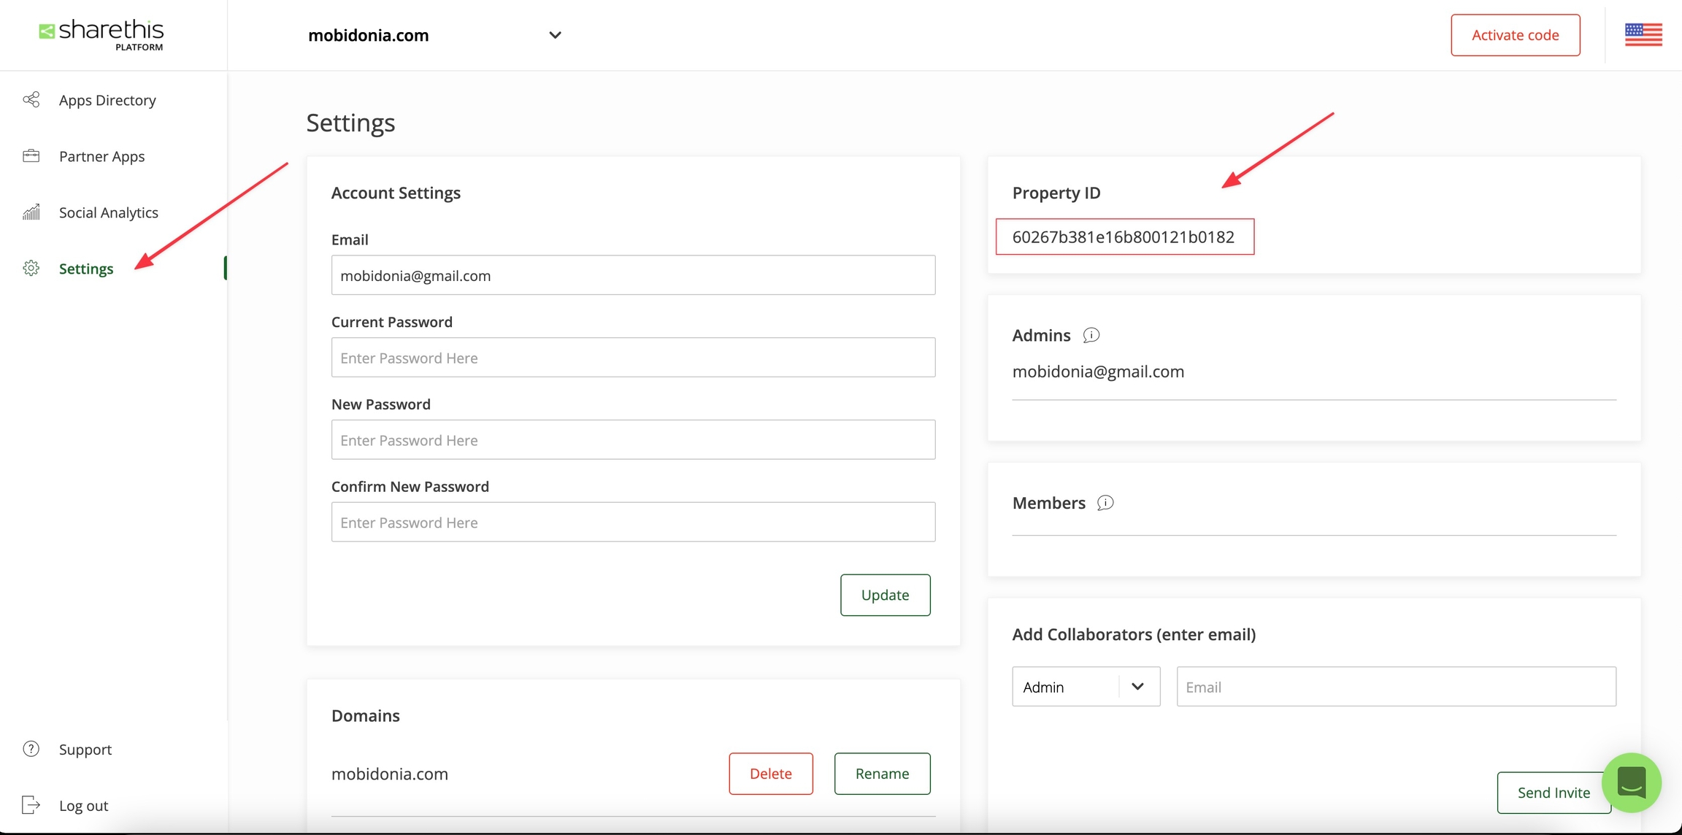Click the Log out arrow icon
The image size is (1682, 835).
(31, 805)
